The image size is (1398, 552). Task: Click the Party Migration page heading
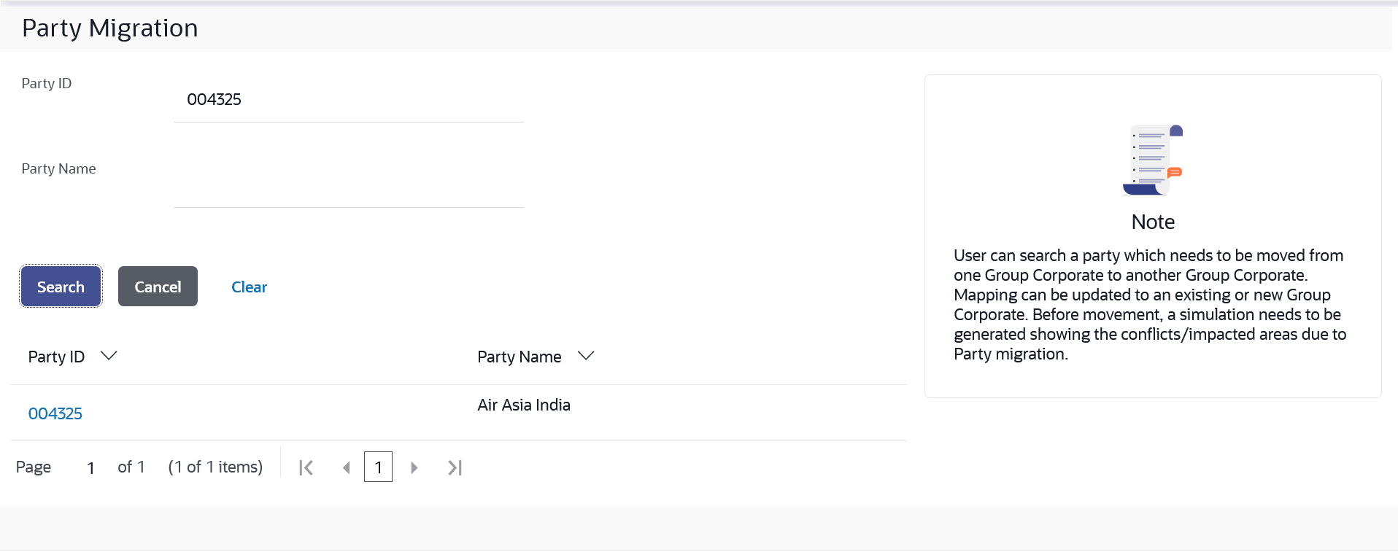[110, 28]
